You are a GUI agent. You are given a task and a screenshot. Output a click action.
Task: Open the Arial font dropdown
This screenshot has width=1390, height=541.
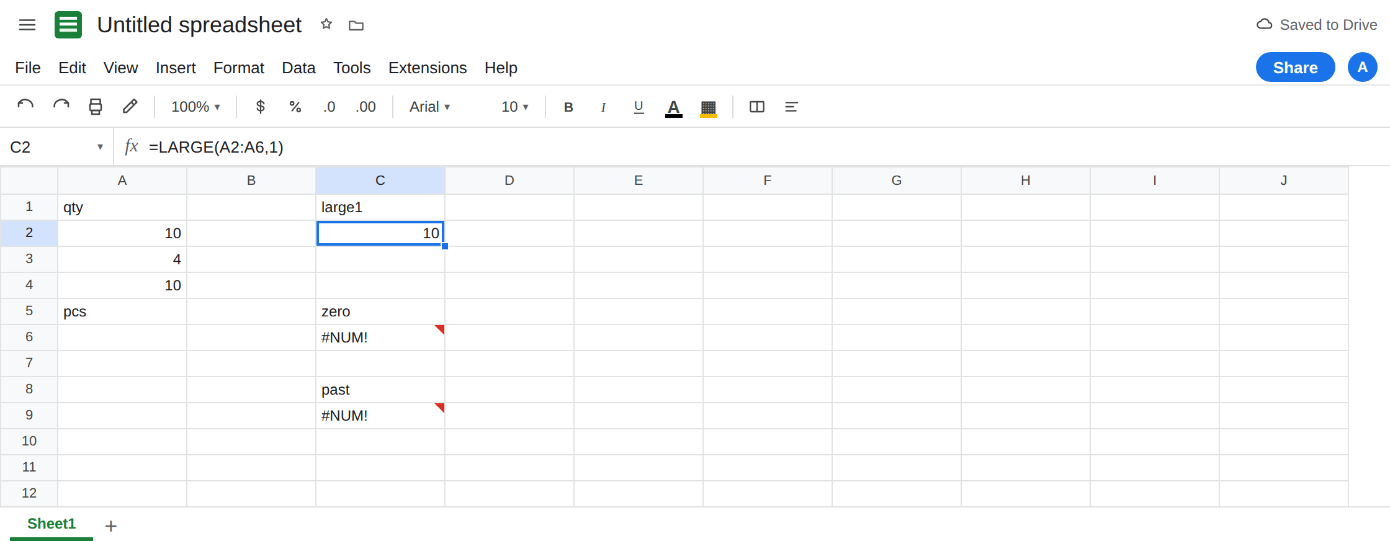coord(429,107)
